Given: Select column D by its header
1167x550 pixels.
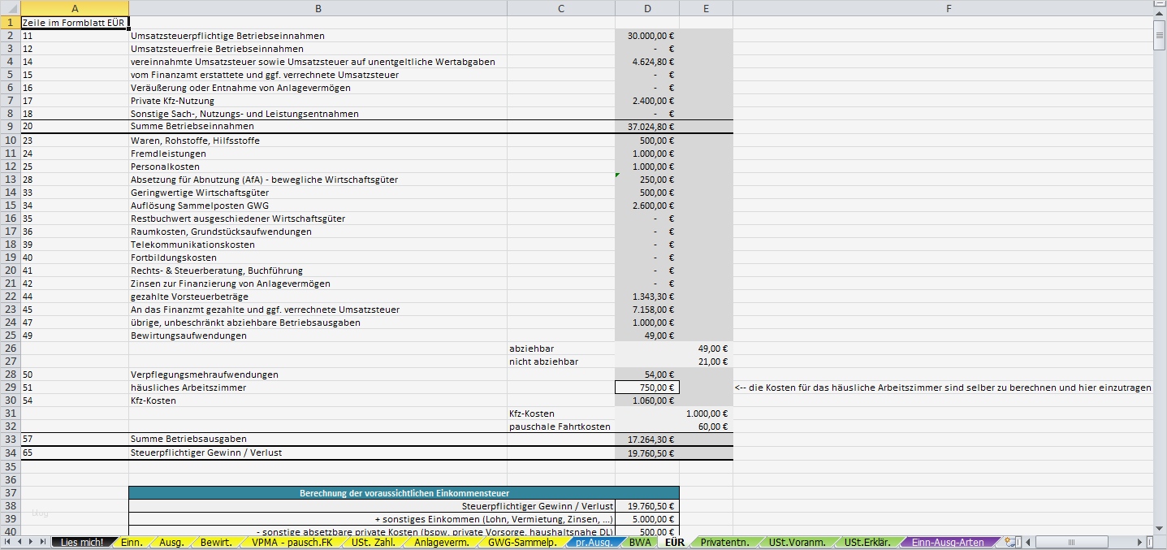Looking at the screenshot, I should tap(647, 8).
